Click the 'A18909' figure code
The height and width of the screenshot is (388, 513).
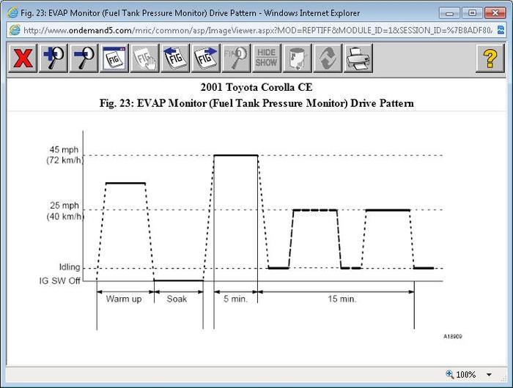(453, 336)
